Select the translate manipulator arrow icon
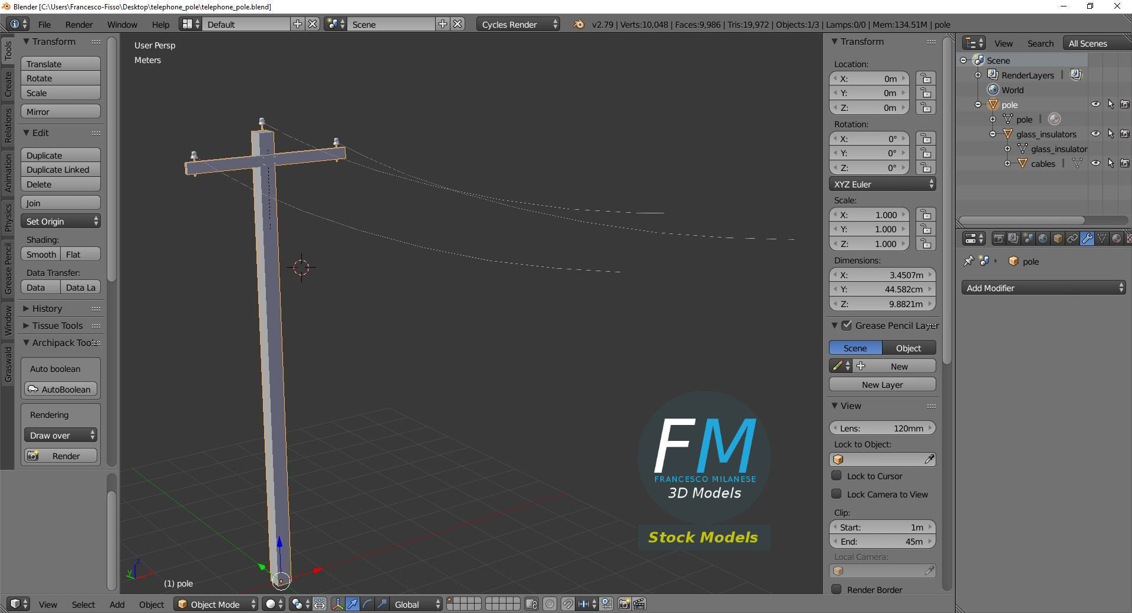 click(353, 604)
